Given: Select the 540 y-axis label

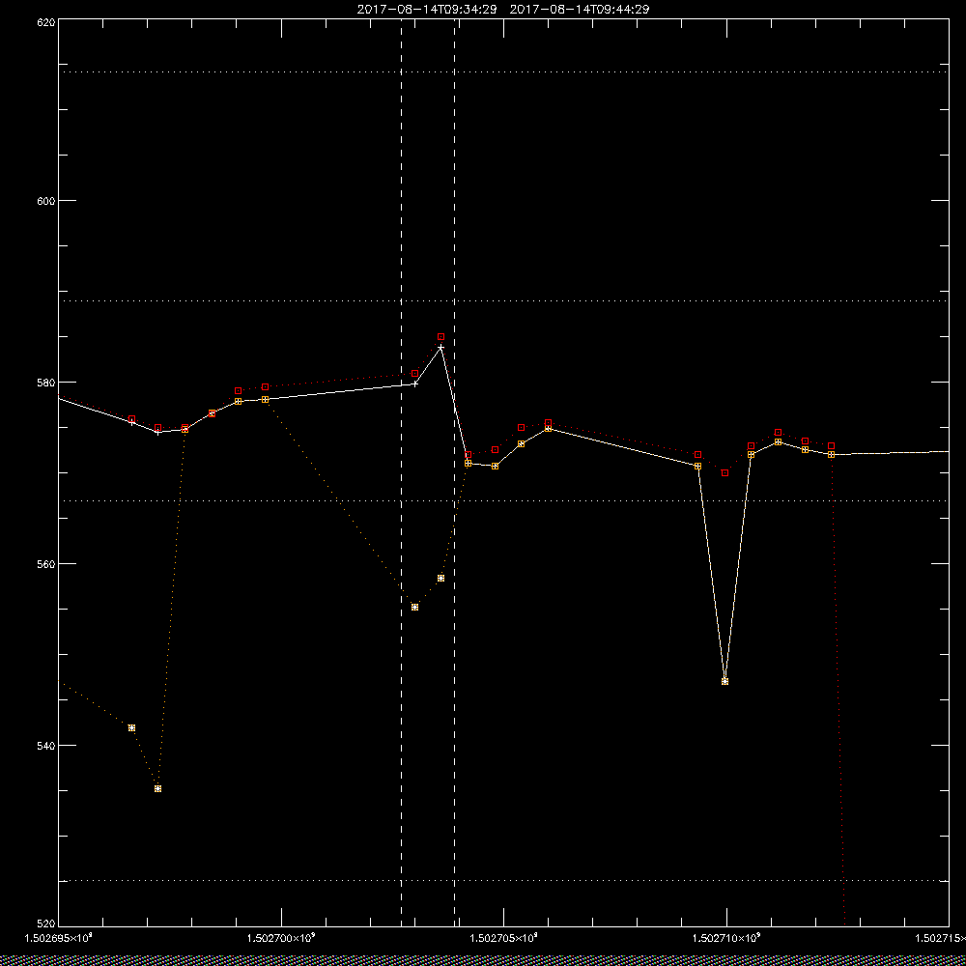Looking at the screenshot, I should pos(46,746).
